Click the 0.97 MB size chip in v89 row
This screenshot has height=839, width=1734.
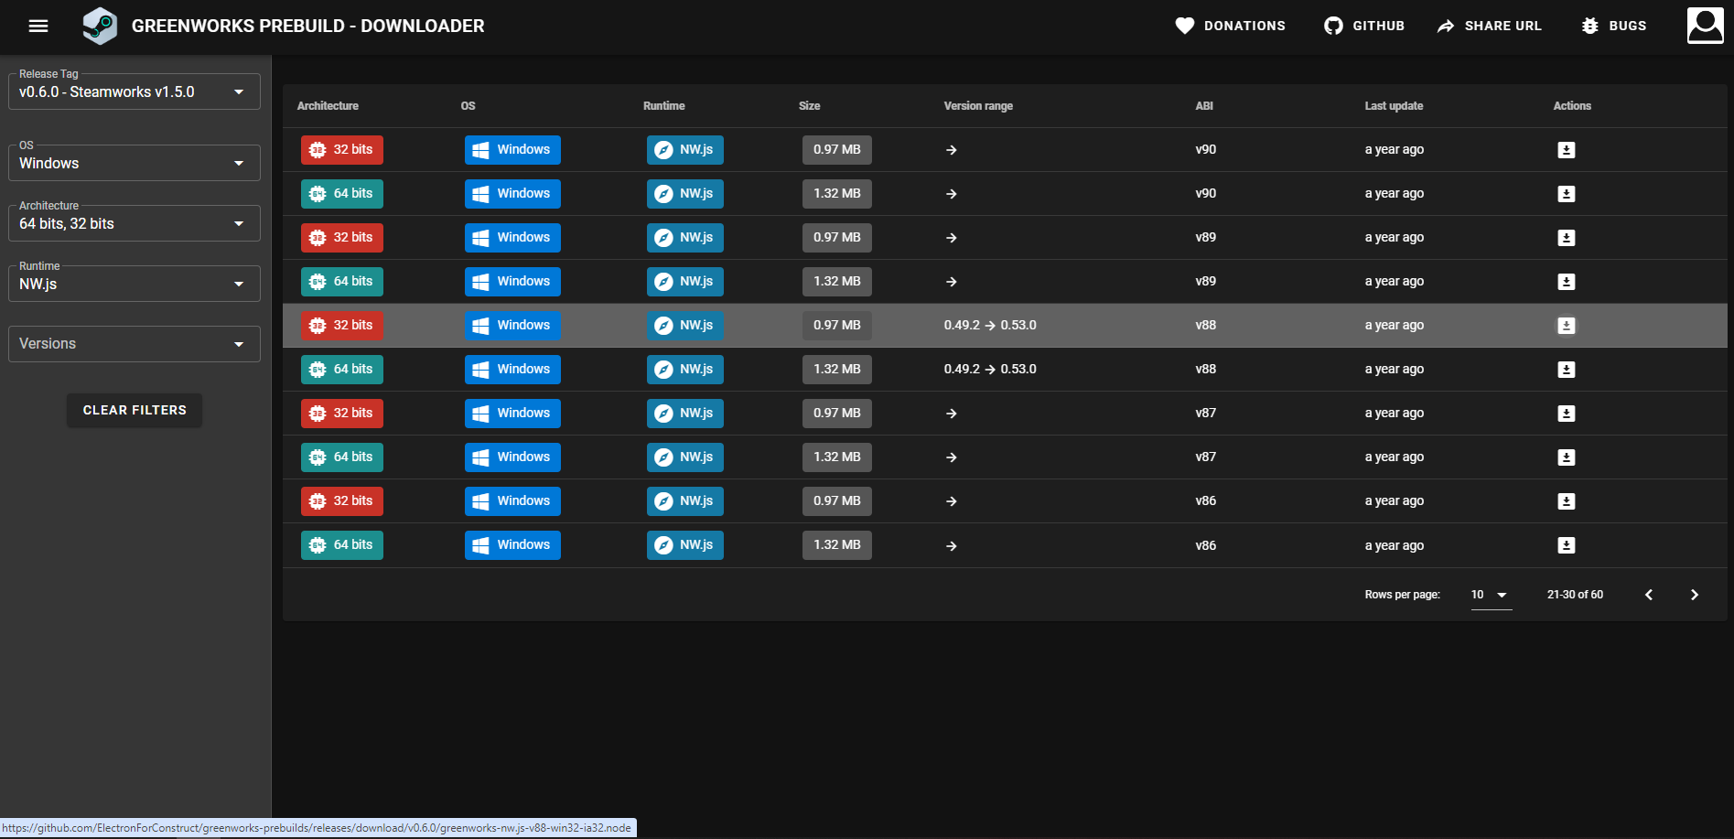click(837, 238)
